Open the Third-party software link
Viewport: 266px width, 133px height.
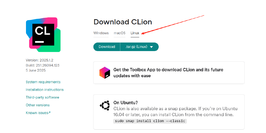(42, 97)
